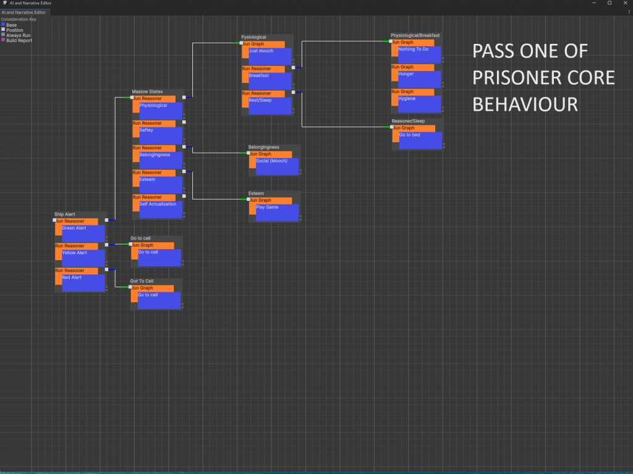Select the Go to bed block
Image resolution: width=633 pixels, height=474 pixels.
[x=420, y=140]
